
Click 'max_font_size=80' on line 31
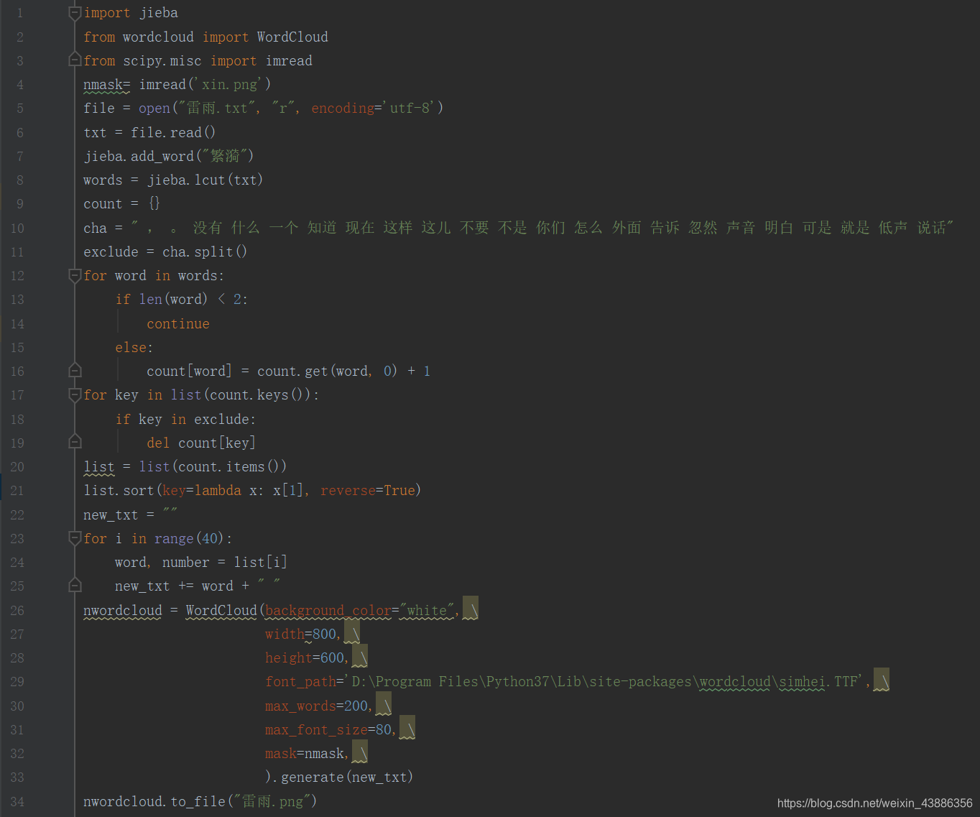pyautogui.click(x=328, y=730)
